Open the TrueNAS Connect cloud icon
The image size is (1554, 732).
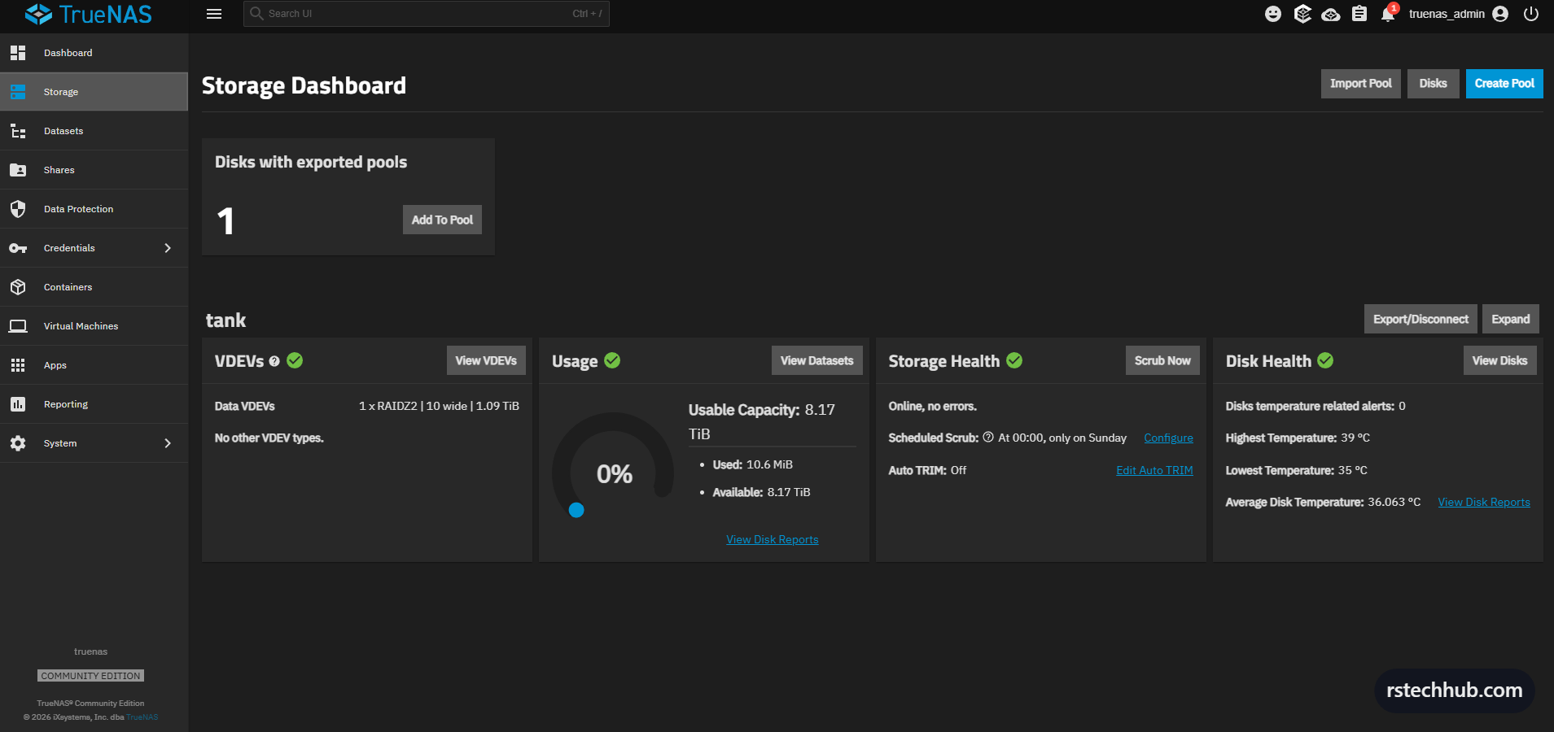(x=1331, y=14)
